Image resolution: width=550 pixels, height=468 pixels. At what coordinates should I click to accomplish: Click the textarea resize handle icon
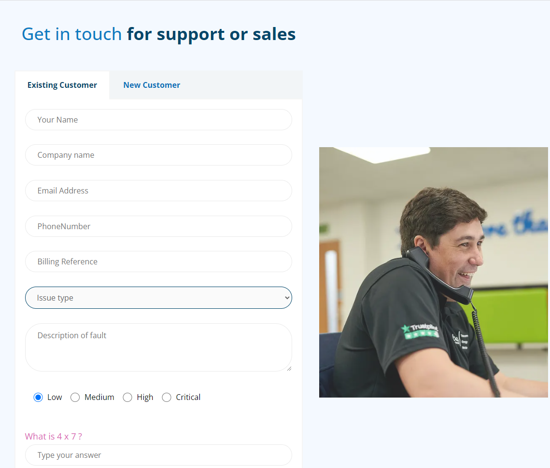[289, 369]
